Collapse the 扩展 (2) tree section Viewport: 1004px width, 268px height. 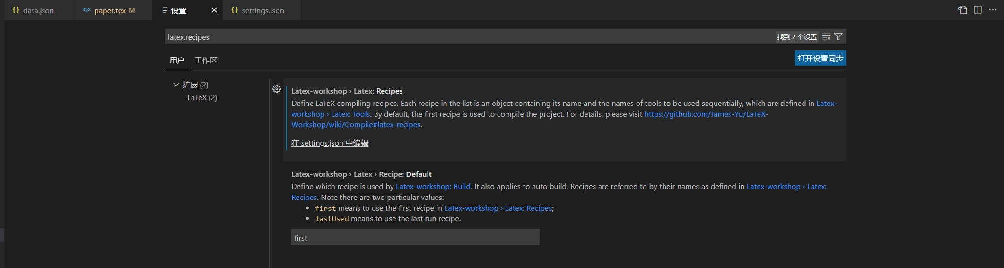tap(176, 85)
